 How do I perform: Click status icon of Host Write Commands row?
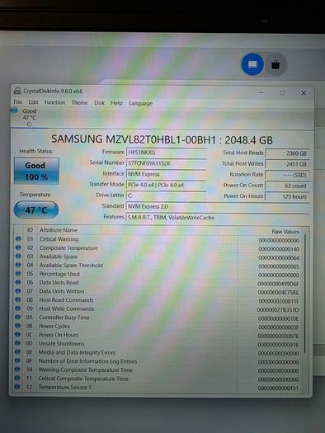[x=17, y=308]
